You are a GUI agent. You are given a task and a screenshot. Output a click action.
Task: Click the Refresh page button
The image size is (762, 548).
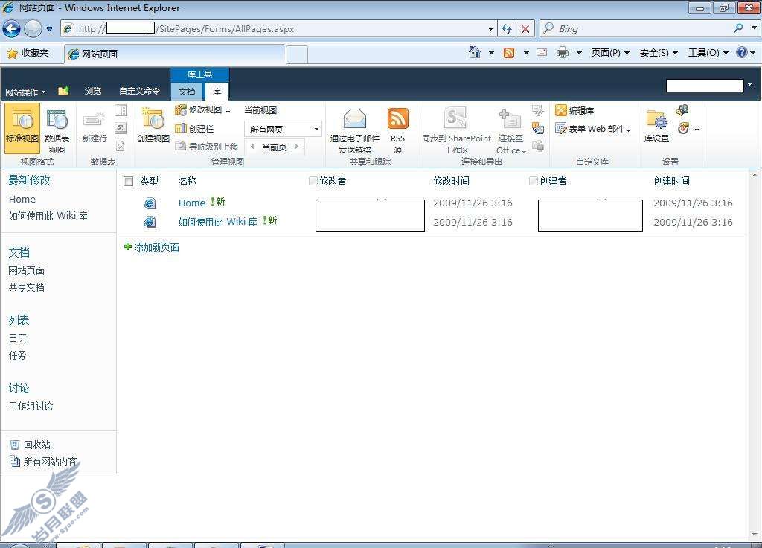point(506,29)
